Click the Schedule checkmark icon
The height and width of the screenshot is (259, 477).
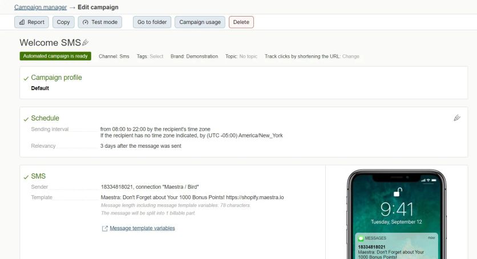(x=26, y=119)
